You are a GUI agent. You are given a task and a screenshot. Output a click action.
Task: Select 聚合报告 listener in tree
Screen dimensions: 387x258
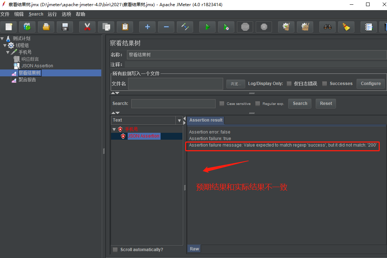[27, 80]
